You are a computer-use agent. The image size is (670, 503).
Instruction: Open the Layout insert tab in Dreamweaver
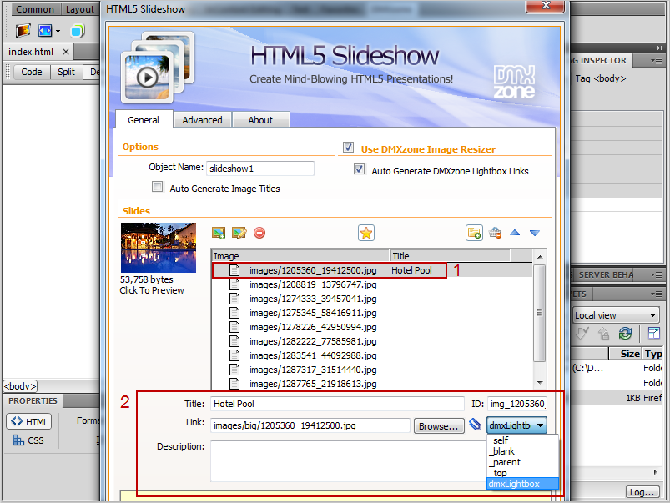tap(79, 9)
